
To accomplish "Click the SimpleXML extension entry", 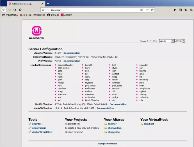I will (x=145, y=89).
